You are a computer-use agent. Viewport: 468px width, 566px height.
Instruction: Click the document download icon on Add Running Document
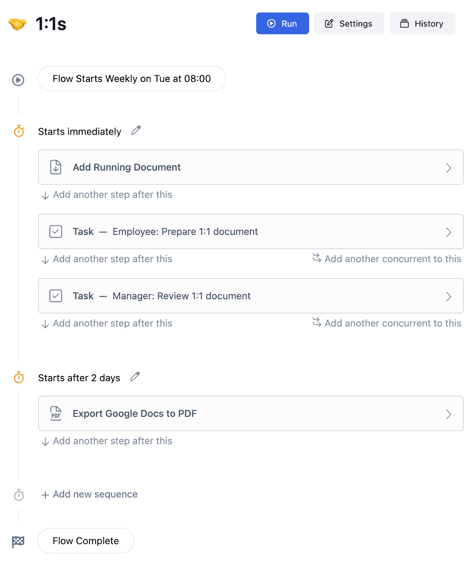(56, 167)
